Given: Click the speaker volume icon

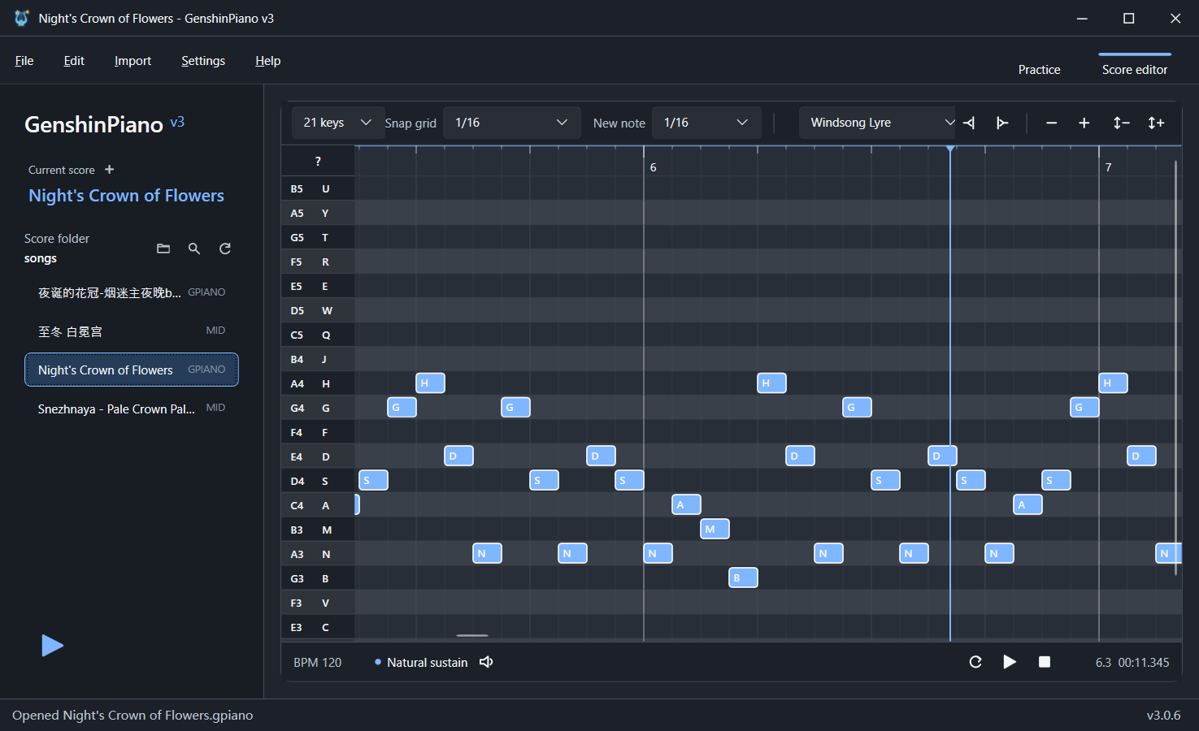Looking at the screenshot, I should 486,662.
